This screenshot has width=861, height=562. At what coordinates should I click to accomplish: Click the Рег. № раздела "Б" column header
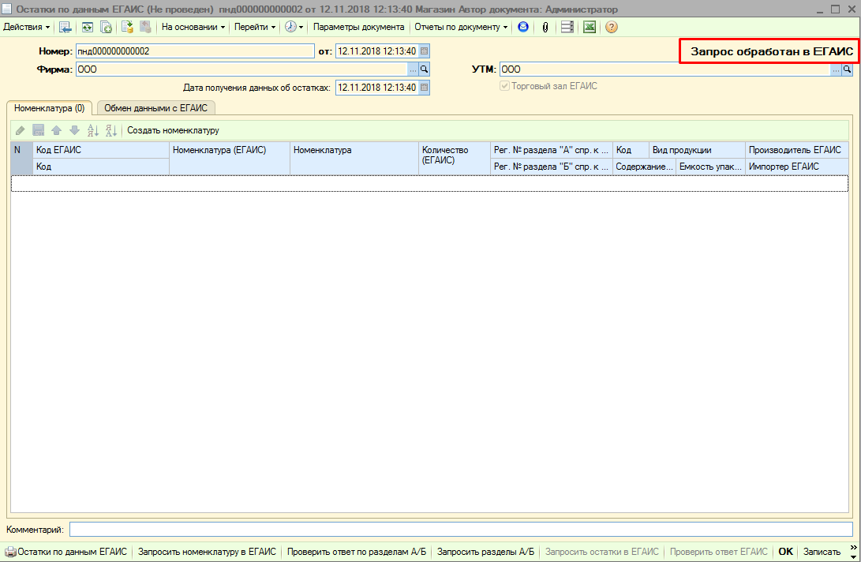(x=552, y=167)
